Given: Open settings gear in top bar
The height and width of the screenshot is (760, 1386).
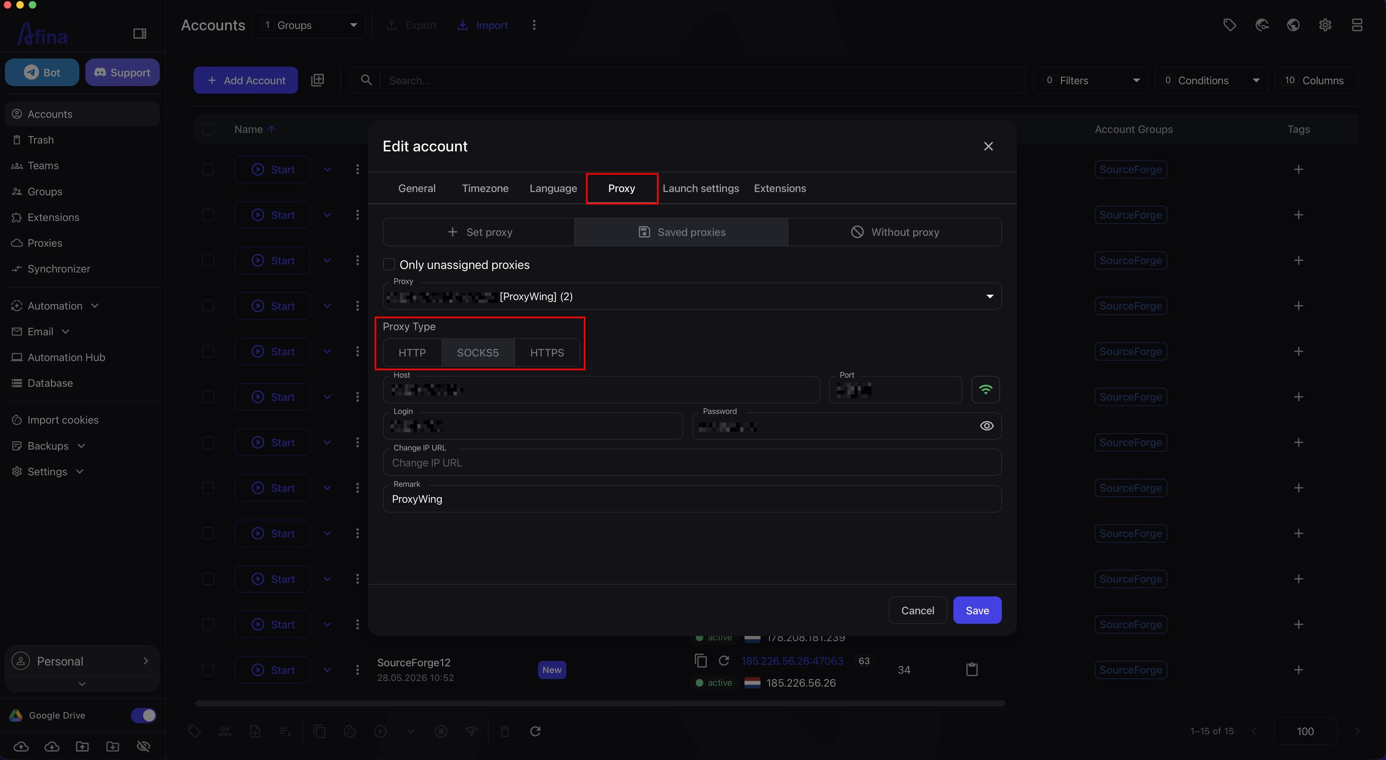Looking at the screenshot, I should (1325, 25).
